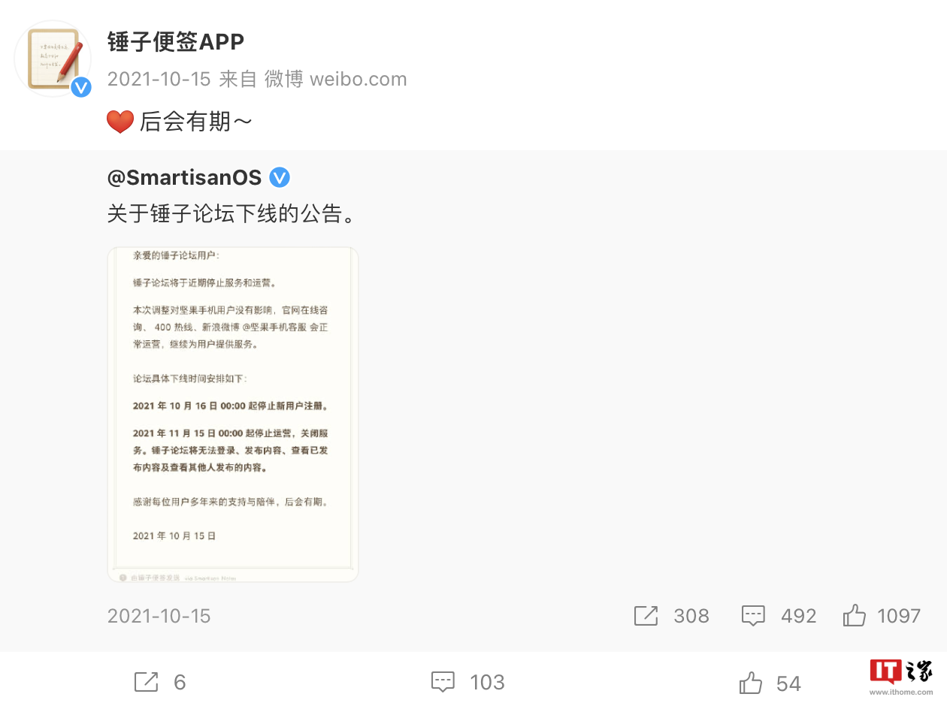Click the IT之家 watermark logo

(901, 677)
